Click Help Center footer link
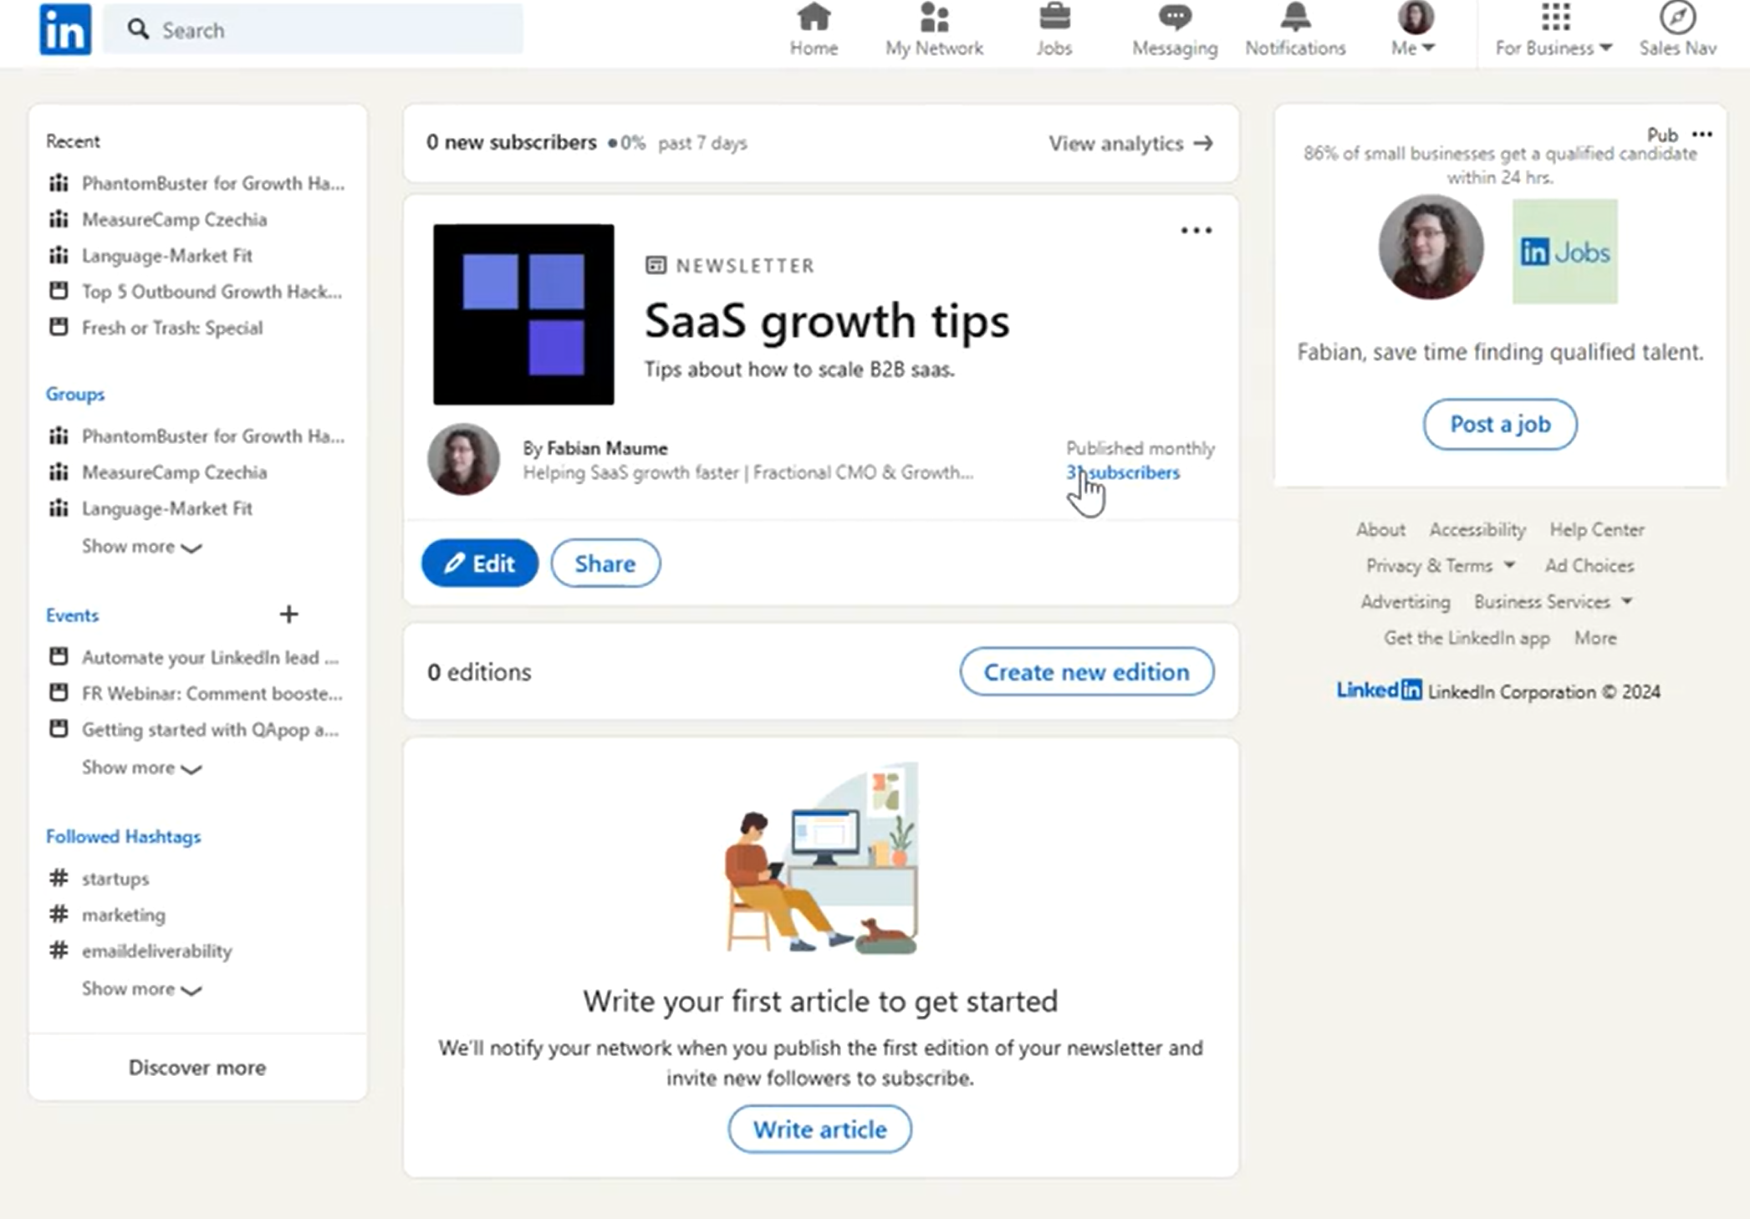The width and height of the screenshot is (1750, 1219). tap(1597, 529)
